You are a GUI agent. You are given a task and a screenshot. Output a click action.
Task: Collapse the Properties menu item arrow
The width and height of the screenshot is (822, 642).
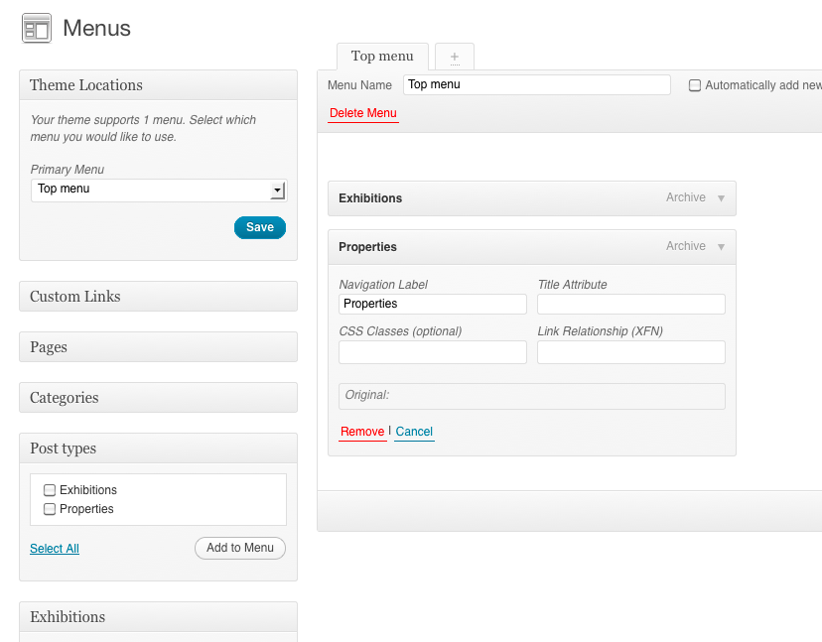(x=721, y=247)
